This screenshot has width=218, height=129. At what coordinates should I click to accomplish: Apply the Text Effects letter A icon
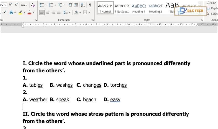click(x=11, y=12)
